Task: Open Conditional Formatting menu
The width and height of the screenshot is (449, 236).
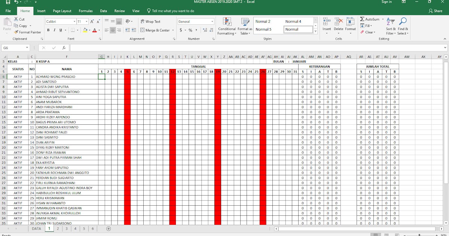Action: 227,26
